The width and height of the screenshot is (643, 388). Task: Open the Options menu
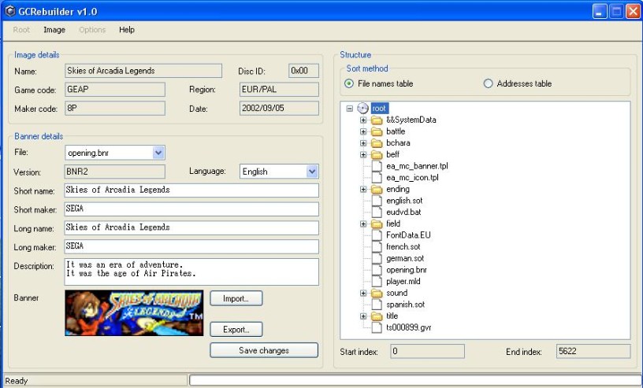click(92, 29)
